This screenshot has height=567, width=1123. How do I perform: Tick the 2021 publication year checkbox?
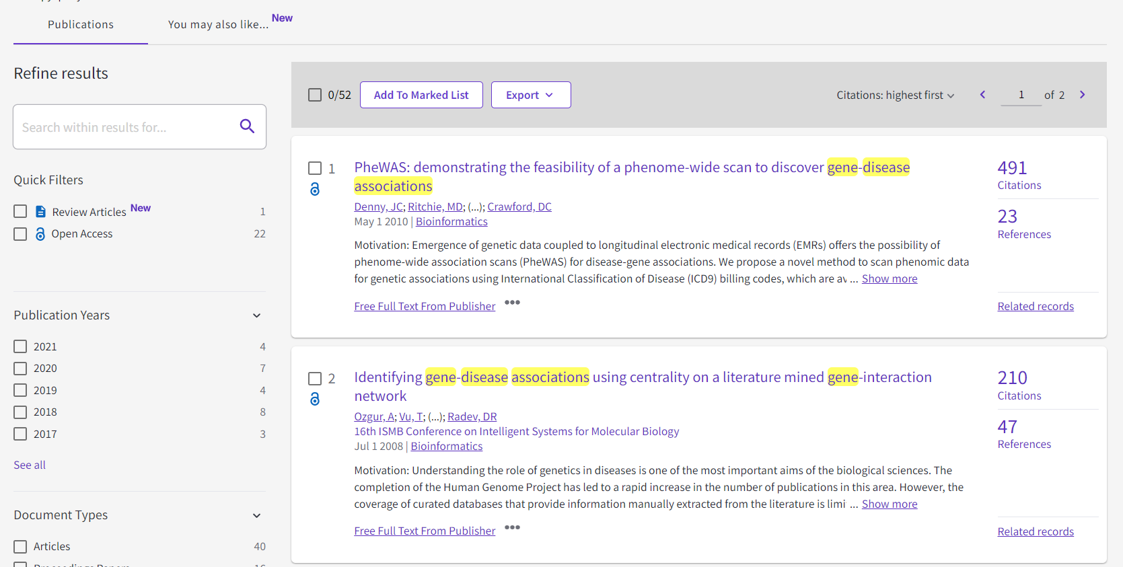(x=20, y=346)
